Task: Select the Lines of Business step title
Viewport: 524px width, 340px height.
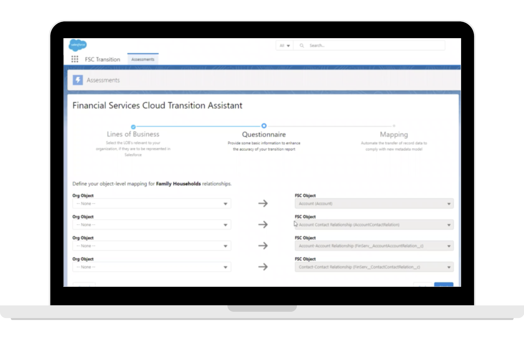Action: [133, 134]
